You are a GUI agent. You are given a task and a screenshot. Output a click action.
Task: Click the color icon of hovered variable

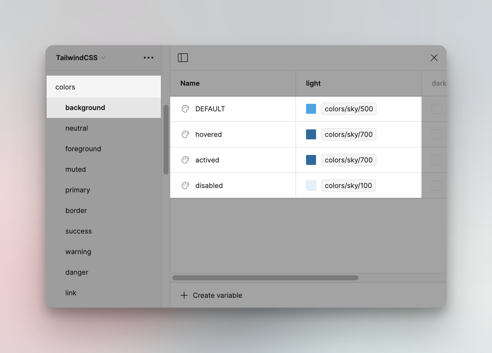tap(185, 134)
